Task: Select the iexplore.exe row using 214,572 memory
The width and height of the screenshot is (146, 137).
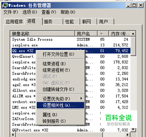Action: 71,45
